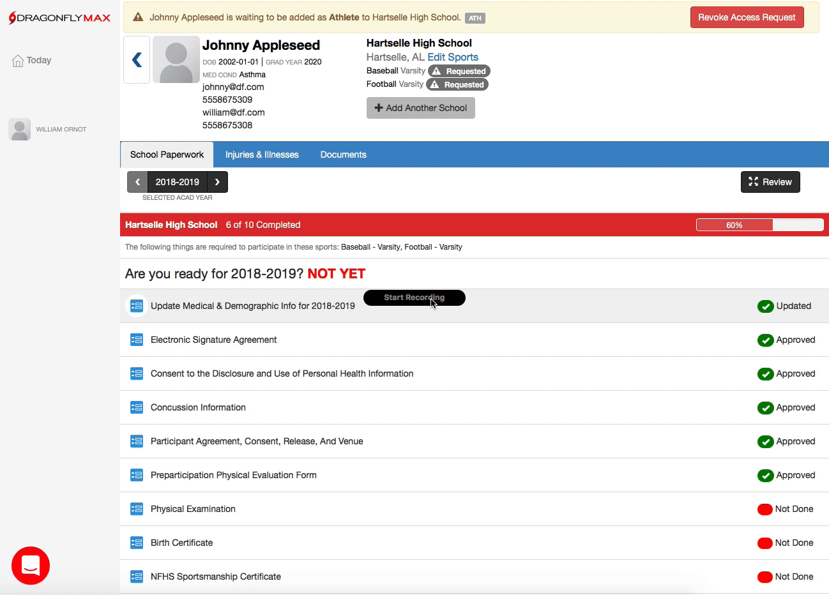Open the red chat support bubble
This screenshot has height=595, width=829.
pos(30,565)
